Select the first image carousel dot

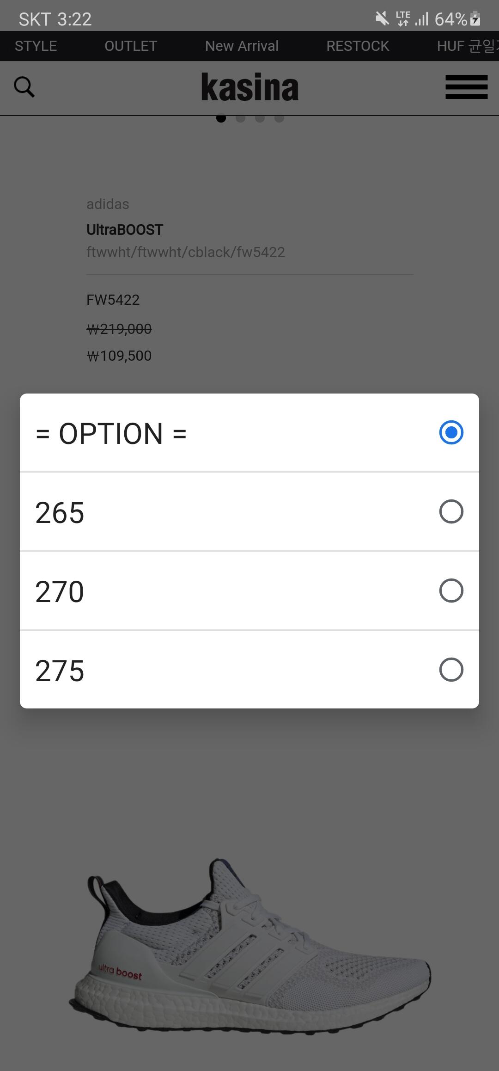(x=221, y=118)
